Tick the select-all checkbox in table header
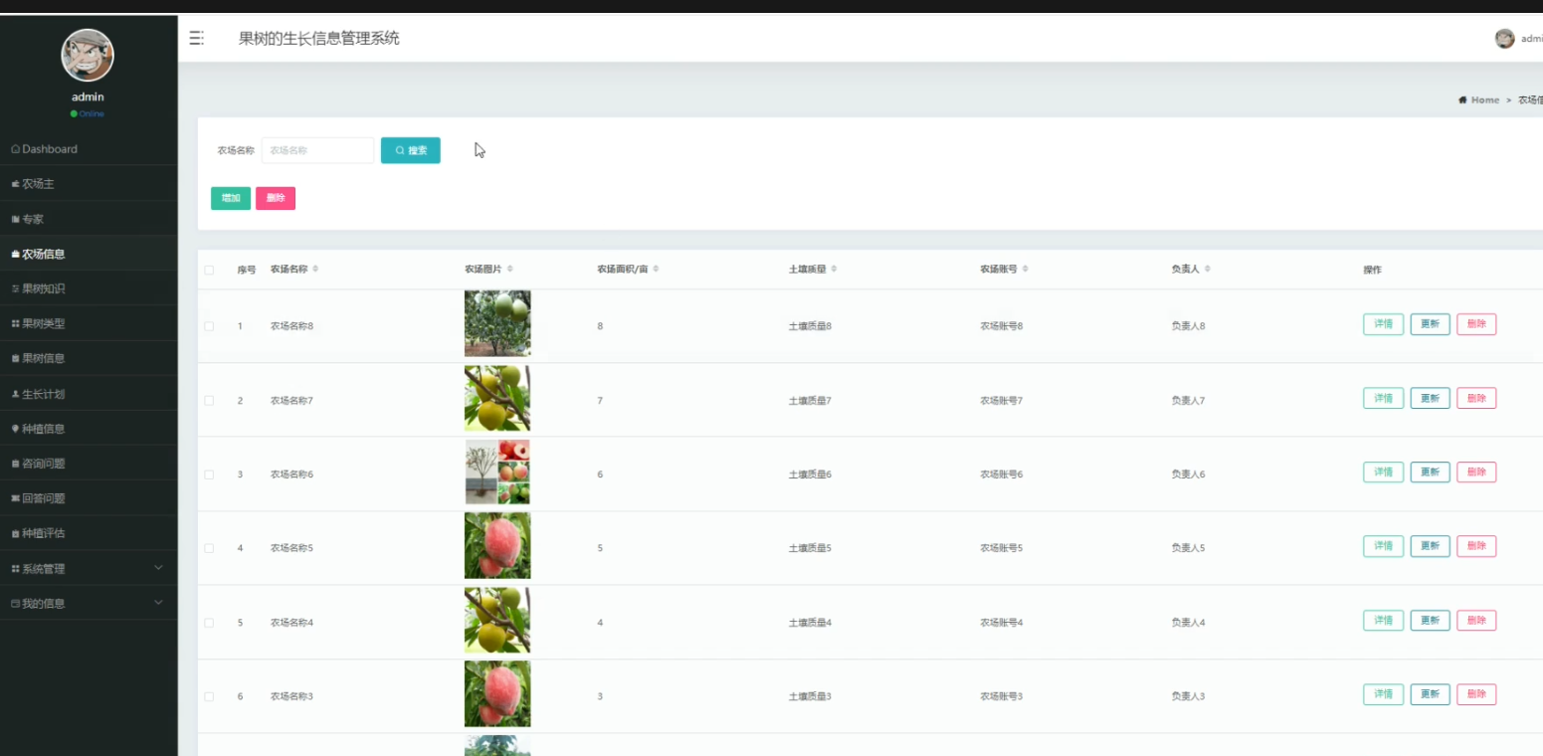1543x756 pixels. pyautogui.click(x=209, y=270)
